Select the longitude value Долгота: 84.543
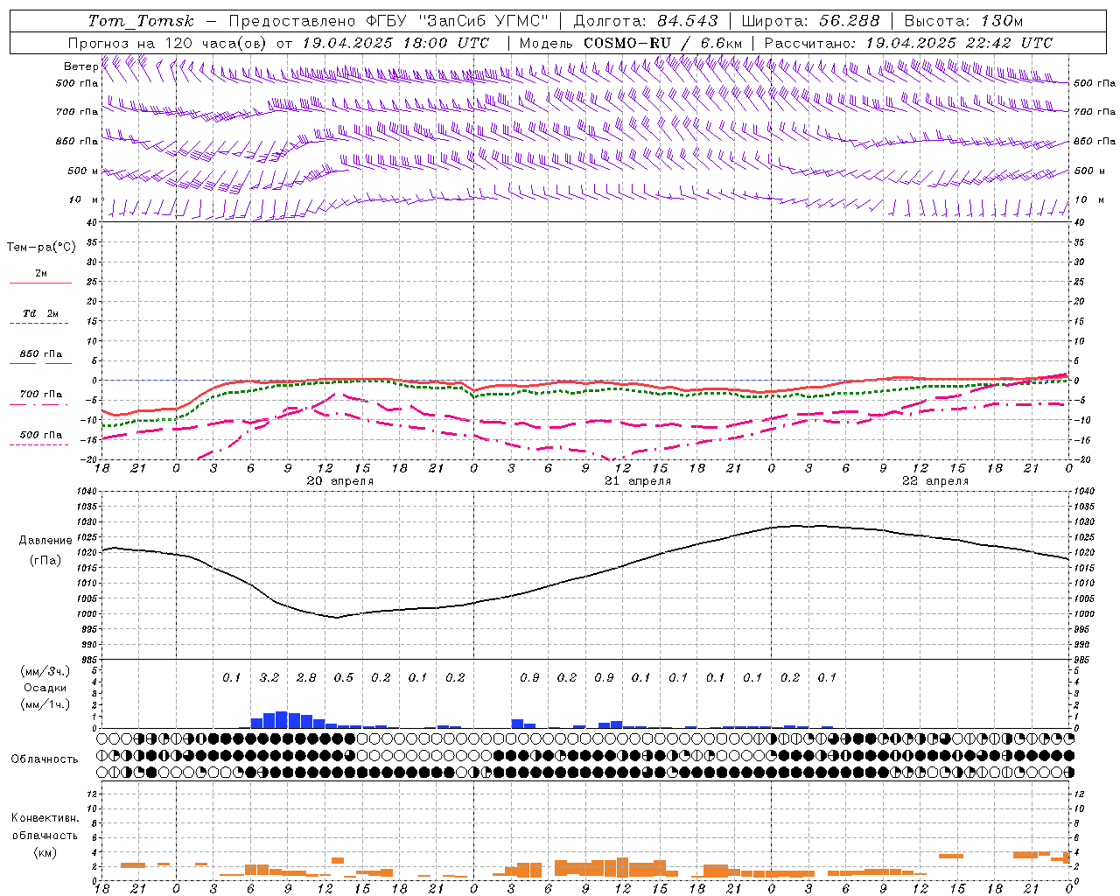1120x896 pixels. [x=646, y=20]
